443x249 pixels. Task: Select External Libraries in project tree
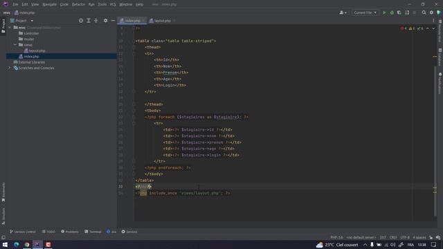point(29,62)
